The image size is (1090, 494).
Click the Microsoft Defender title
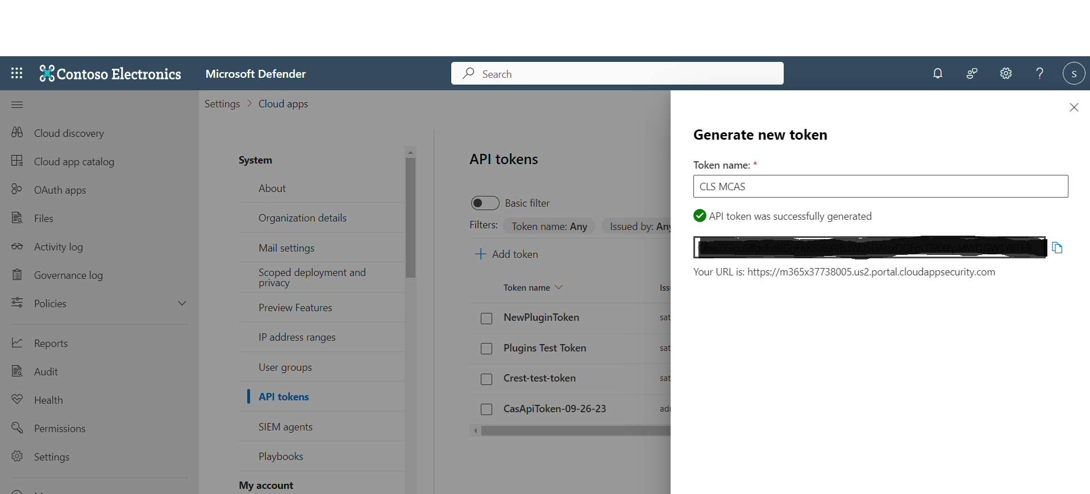coord(256,74)
